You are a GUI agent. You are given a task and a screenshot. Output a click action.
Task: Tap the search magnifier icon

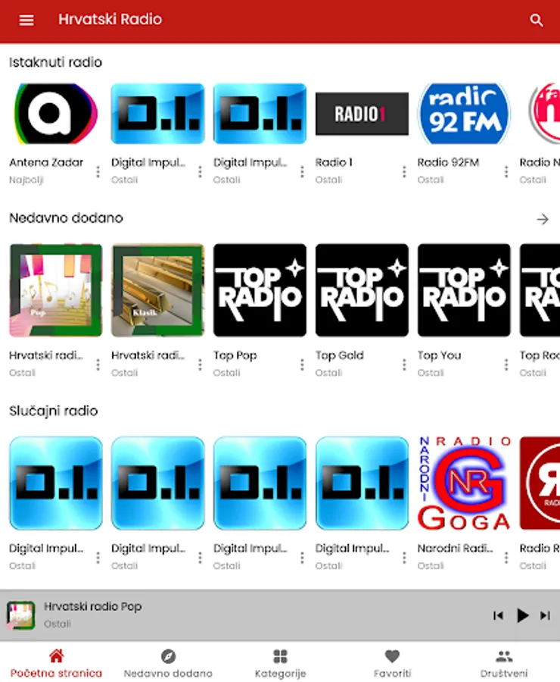click(536, 20)
